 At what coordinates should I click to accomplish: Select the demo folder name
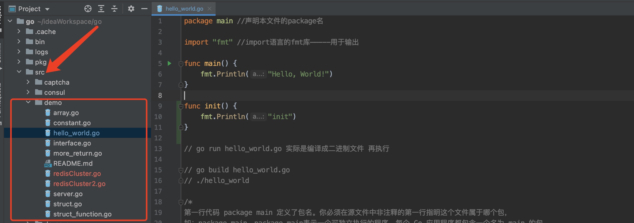tap(53, 103)
